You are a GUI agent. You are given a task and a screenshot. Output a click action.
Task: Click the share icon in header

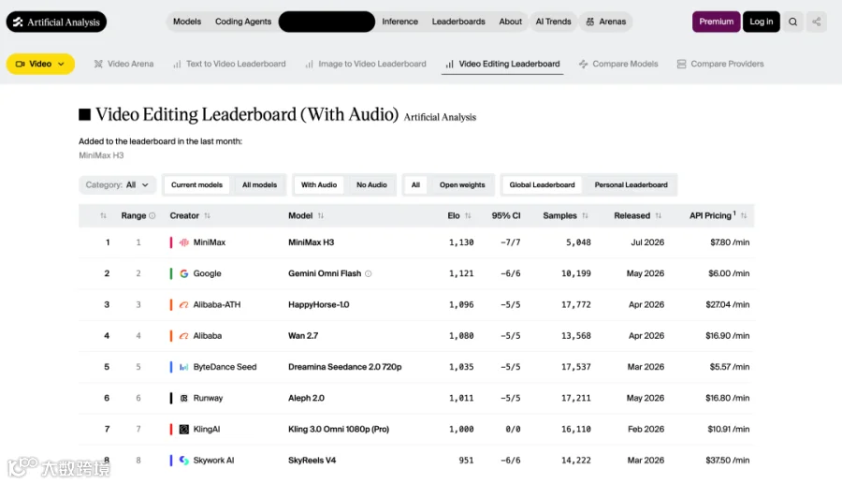[816, 22]
